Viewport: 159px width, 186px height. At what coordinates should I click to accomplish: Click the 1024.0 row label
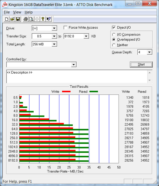click(x=13, y=147)
